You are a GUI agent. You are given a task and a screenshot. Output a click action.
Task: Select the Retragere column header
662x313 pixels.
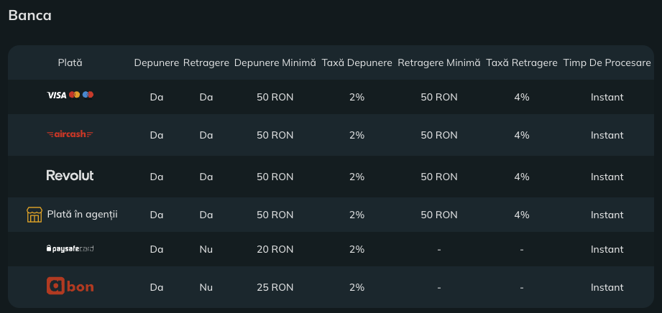206,63
